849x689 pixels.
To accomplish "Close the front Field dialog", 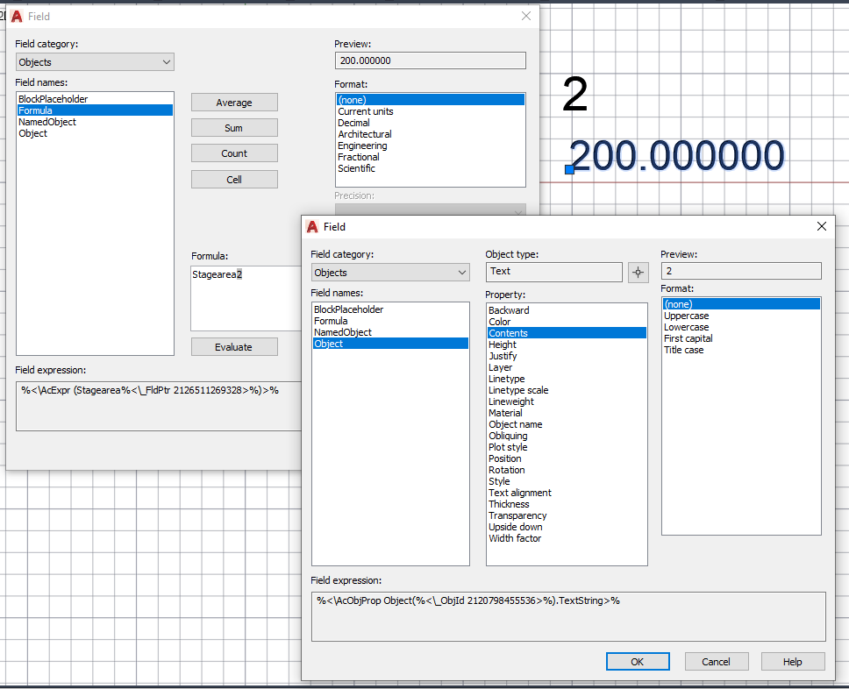I will 822,226.
